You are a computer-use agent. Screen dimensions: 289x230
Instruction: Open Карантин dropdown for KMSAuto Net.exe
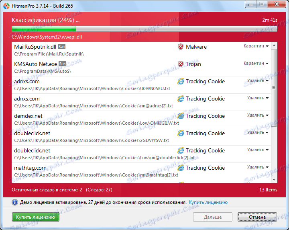click(256, 63)
